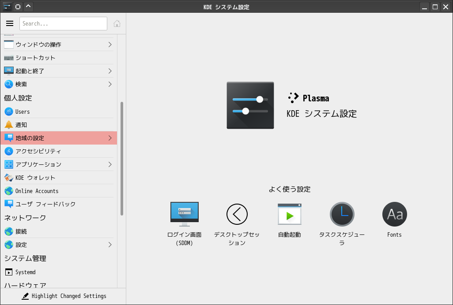Select Systemd entry
Screen dimensions: 453x305
[x=59, y=272]
